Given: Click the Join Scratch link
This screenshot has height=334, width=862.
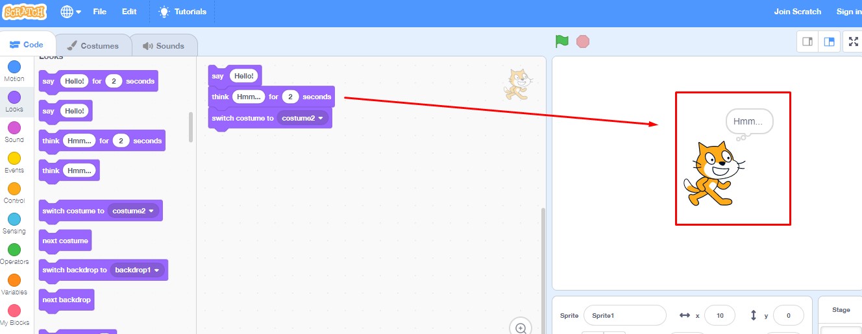Looking at the screenshot, I should click(797, 12).
